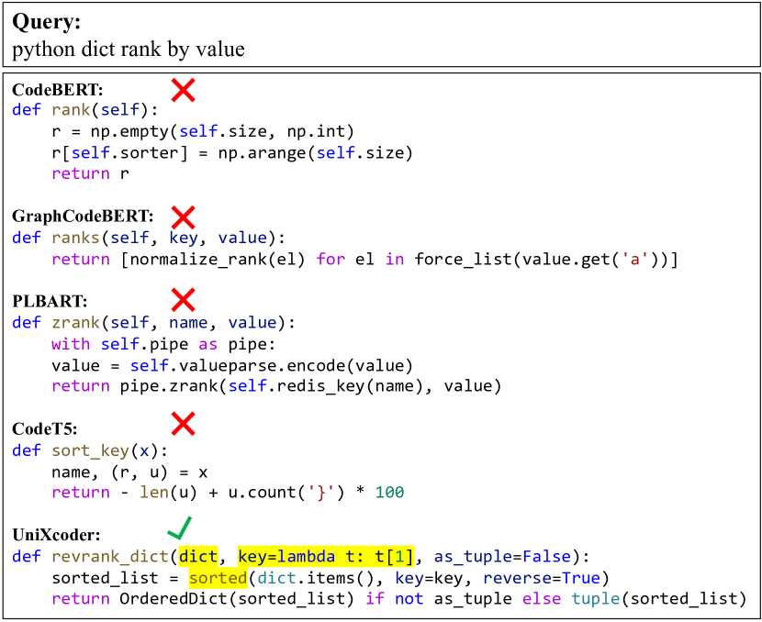The height and width of the screenshot is (622, 762).
Task: Click the red X beside the GraphCodeBERT label
Action: pyautogui.click(x=184, y=217)
